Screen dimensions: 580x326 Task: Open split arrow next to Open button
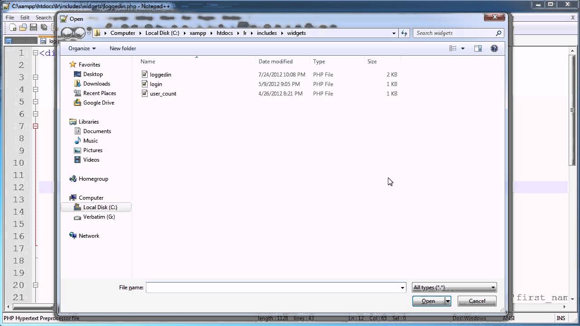click(448, 301)
